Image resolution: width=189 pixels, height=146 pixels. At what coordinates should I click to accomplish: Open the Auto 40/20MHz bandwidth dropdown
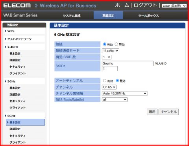124,93
